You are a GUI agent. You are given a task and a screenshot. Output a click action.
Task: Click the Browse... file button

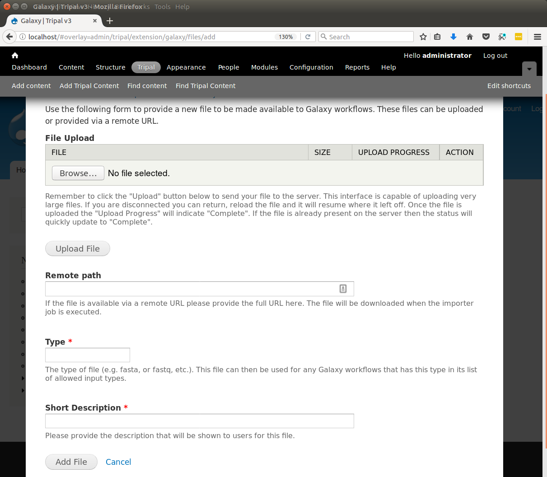[78, 173]
